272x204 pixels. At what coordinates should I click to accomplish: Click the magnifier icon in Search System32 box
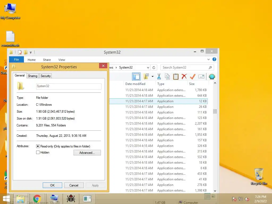point(210,67)
